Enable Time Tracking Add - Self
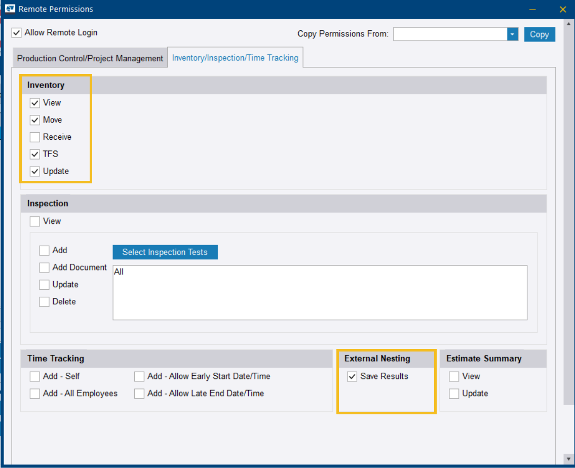575x468 pixels. (35, 377)
